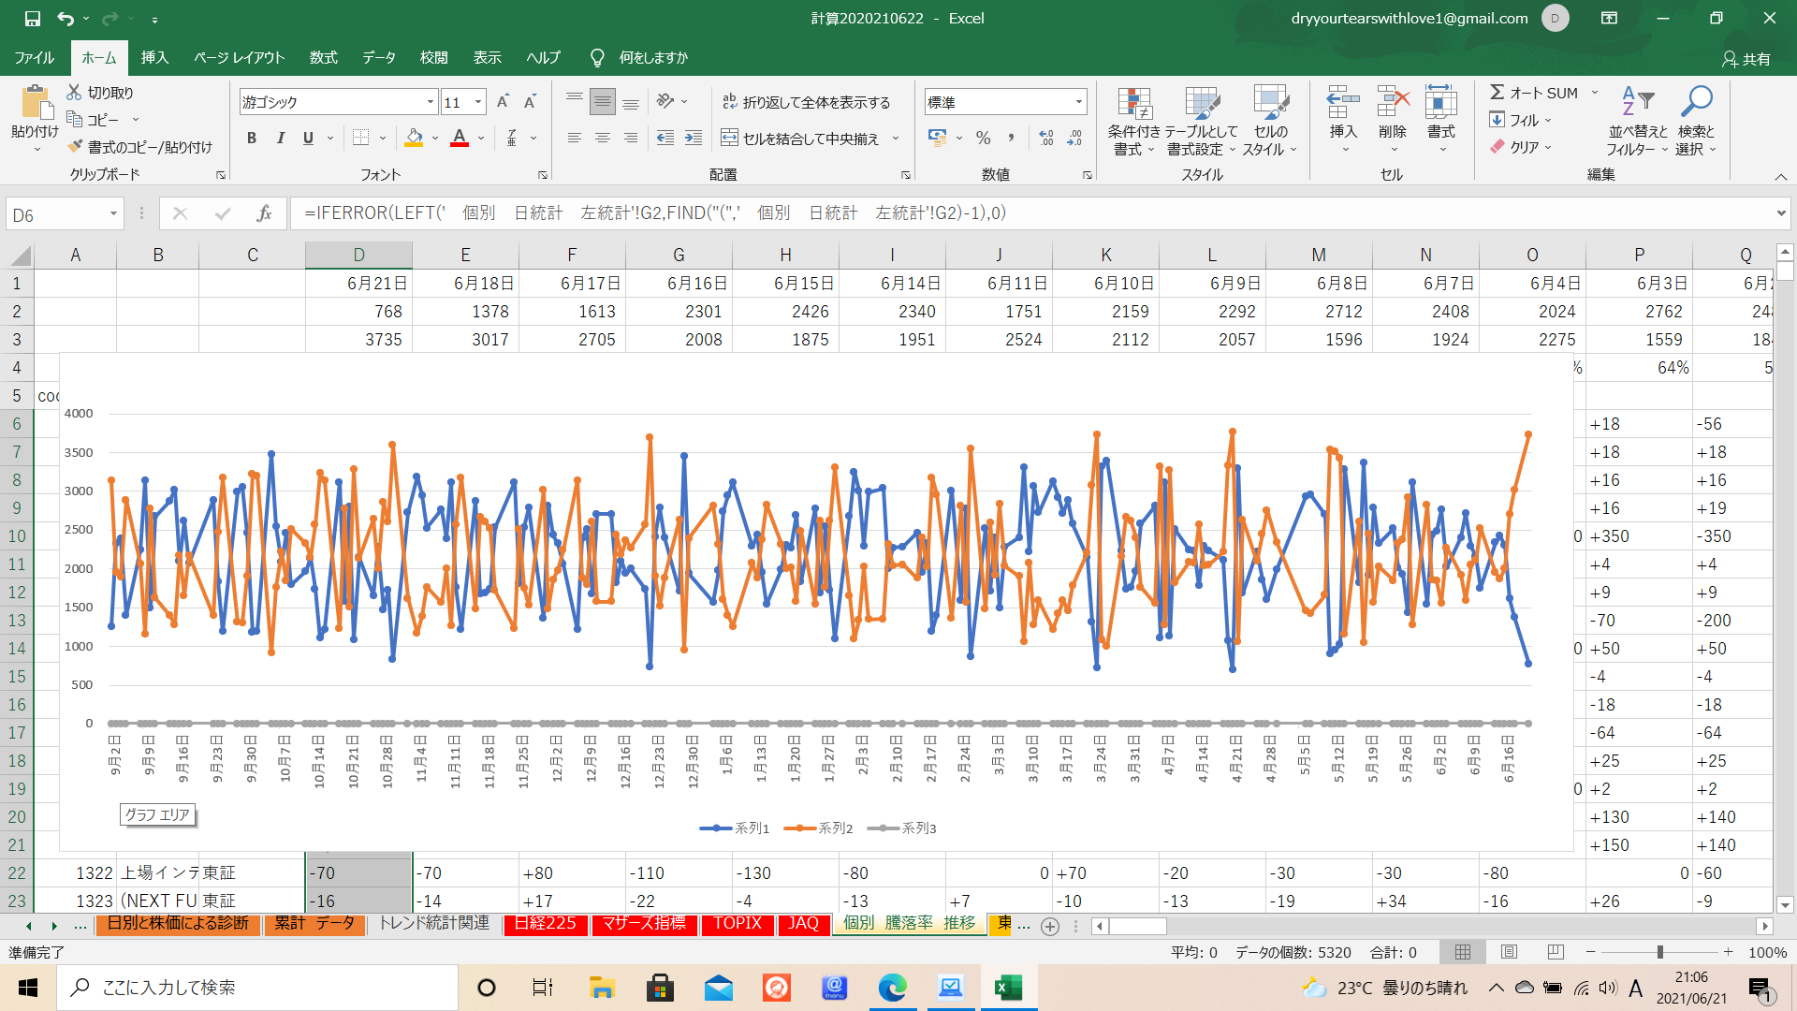
Task: Open the 挿入 ribbon tab
Action: [154, 58]
